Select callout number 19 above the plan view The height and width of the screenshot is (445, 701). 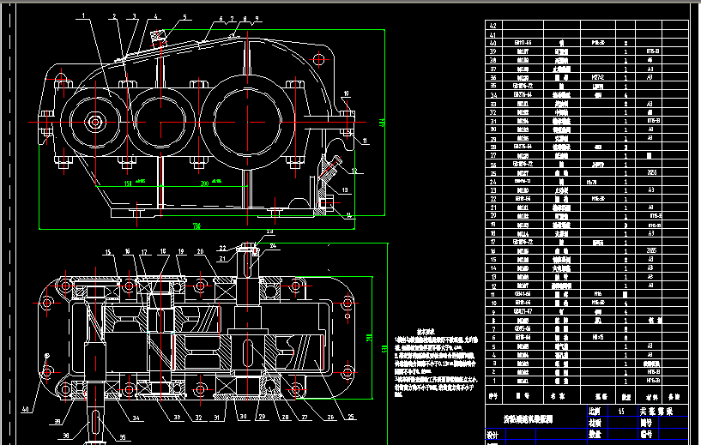point(181,251)
